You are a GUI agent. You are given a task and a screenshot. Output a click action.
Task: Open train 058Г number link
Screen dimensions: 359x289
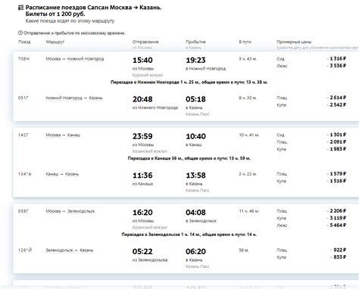[23, 211]
